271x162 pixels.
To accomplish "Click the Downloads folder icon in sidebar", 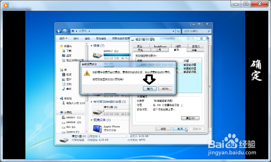I will pyautogui.click(x=63, y=51).
